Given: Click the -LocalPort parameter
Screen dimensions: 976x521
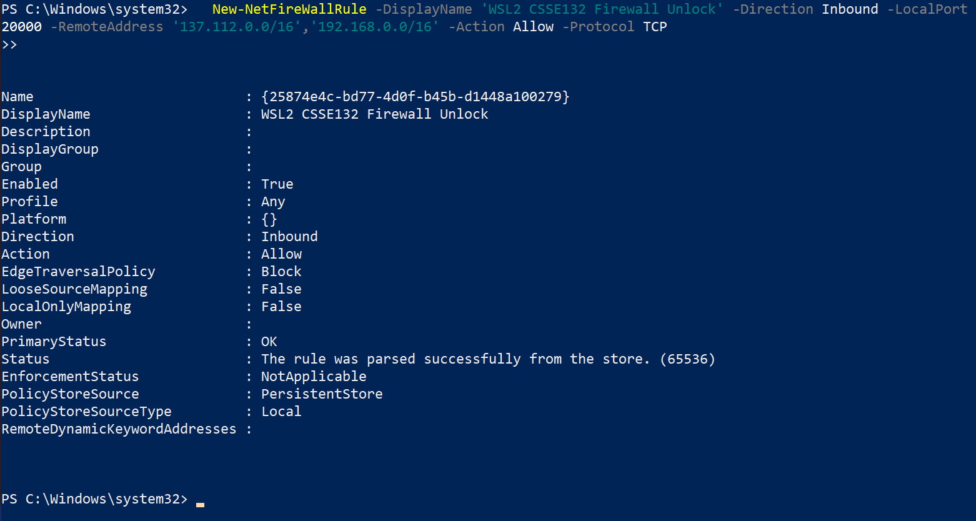Looking at the screenshot, I should pyautogui.click(x=927, y=9).
